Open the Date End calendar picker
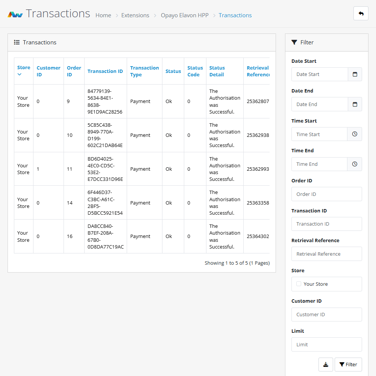 [355, 105]
